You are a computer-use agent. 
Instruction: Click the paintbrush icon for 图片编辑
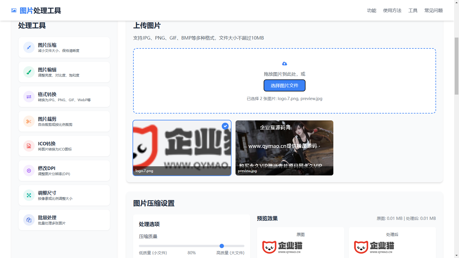coord(29,72)
